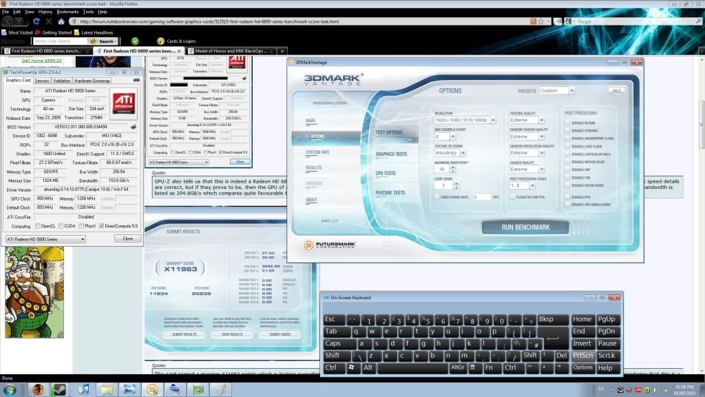Increase Maximum Anisotropy stepper
This screenshot has height=397, width=705.
click(453, 167)
